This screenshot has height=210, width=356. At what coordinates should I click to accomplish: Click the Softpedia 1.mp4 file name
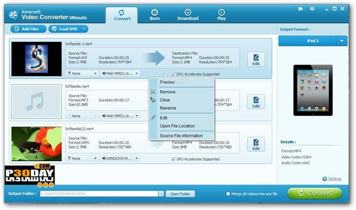coord(78,44)
